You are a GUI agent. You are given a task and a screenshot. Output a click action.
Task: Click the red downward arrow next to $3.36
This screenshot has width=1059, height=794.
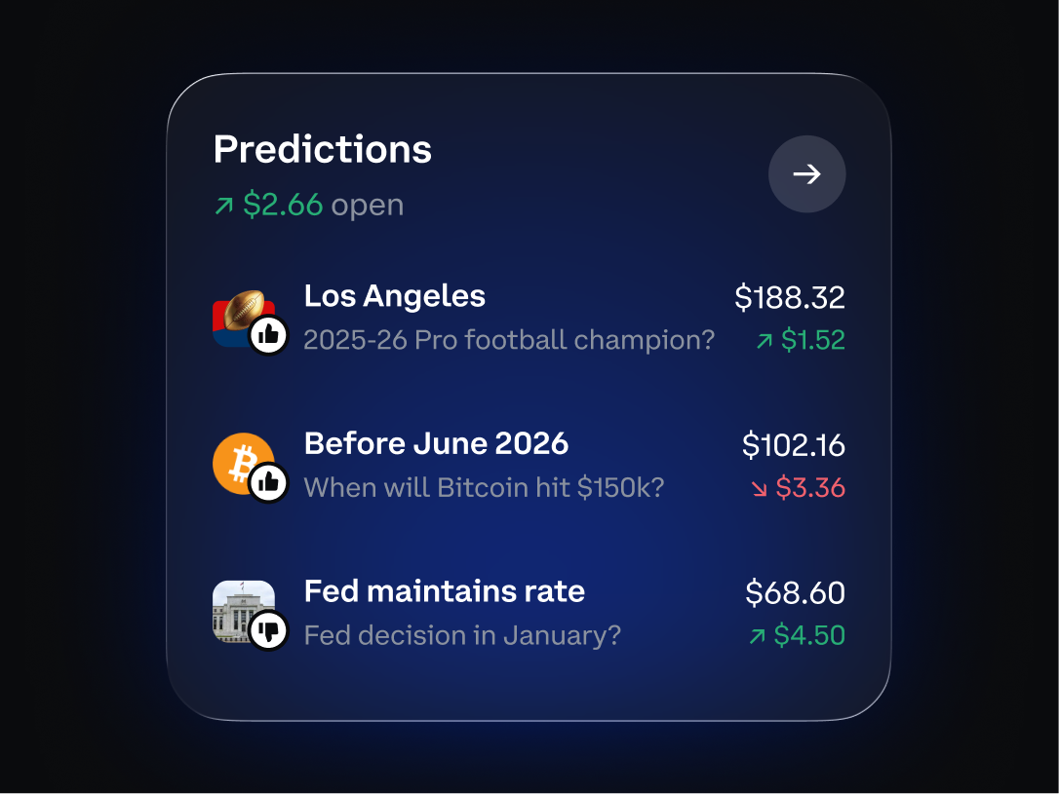(762, 489)
